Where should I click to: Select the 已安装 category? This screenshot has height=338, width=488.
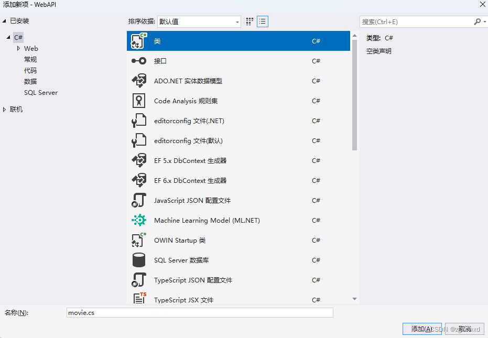(x=19, y=21)
